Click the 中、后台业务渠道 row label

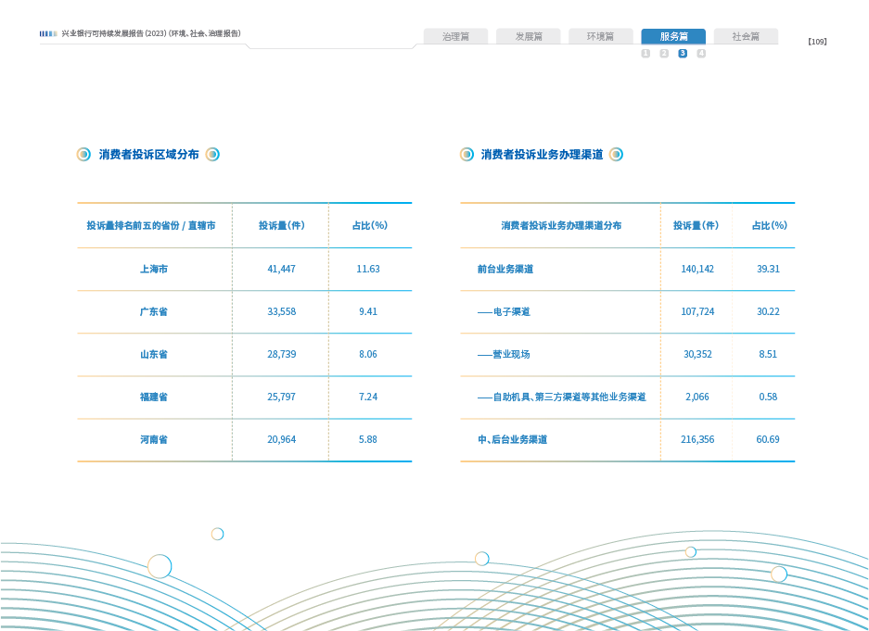pyautogui.click(x=512, y=439)
